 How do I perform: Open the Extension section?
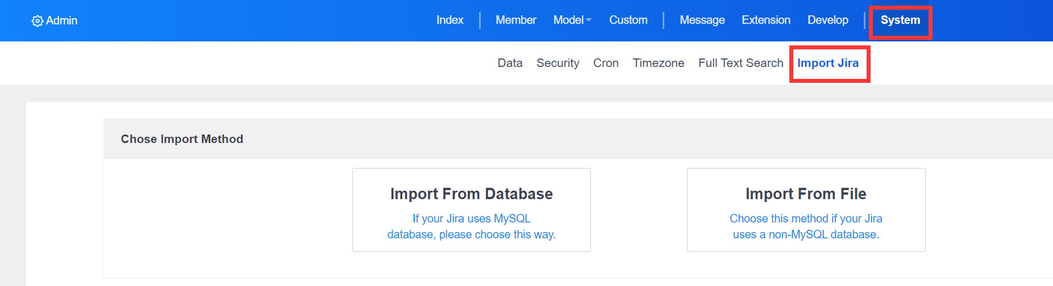765,20
